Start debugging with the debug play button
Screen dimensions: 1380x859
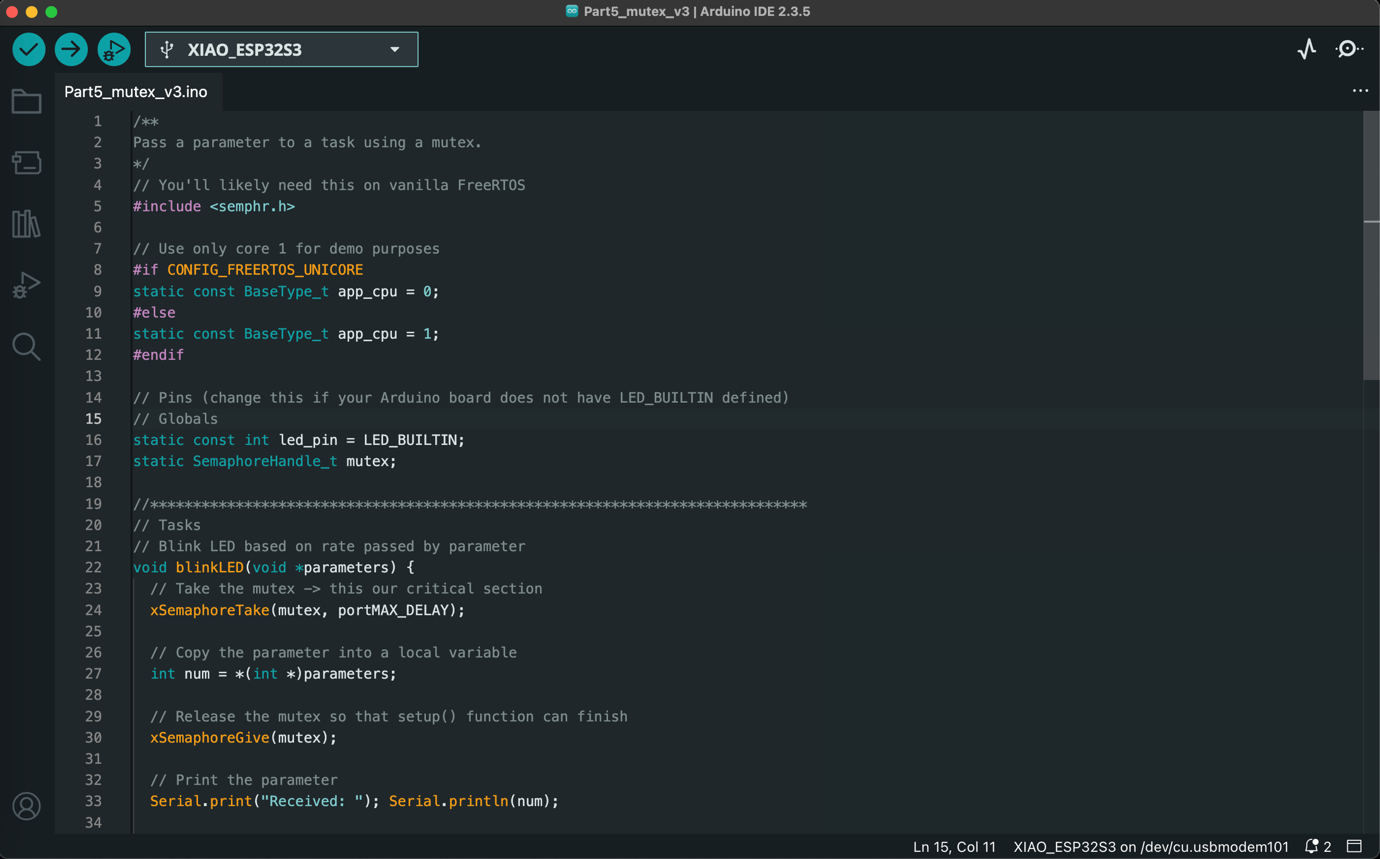pyautogui.click(x=114, y=50)
